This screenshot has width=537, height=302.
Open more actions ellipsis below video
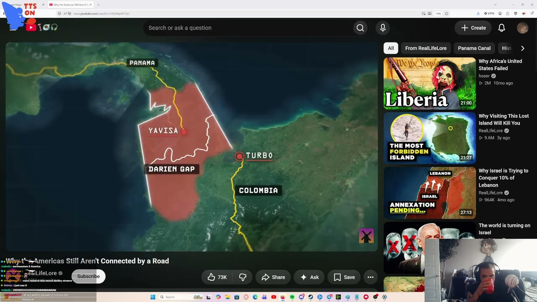[370, 277]
